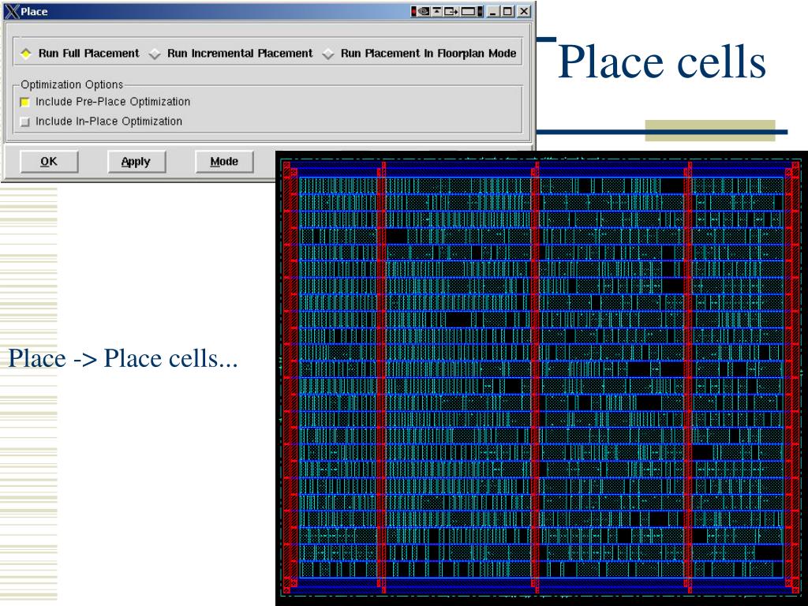Click the 'Place cells' slide heading
This screenshot has width=808, height=606.
pos(662,62)
